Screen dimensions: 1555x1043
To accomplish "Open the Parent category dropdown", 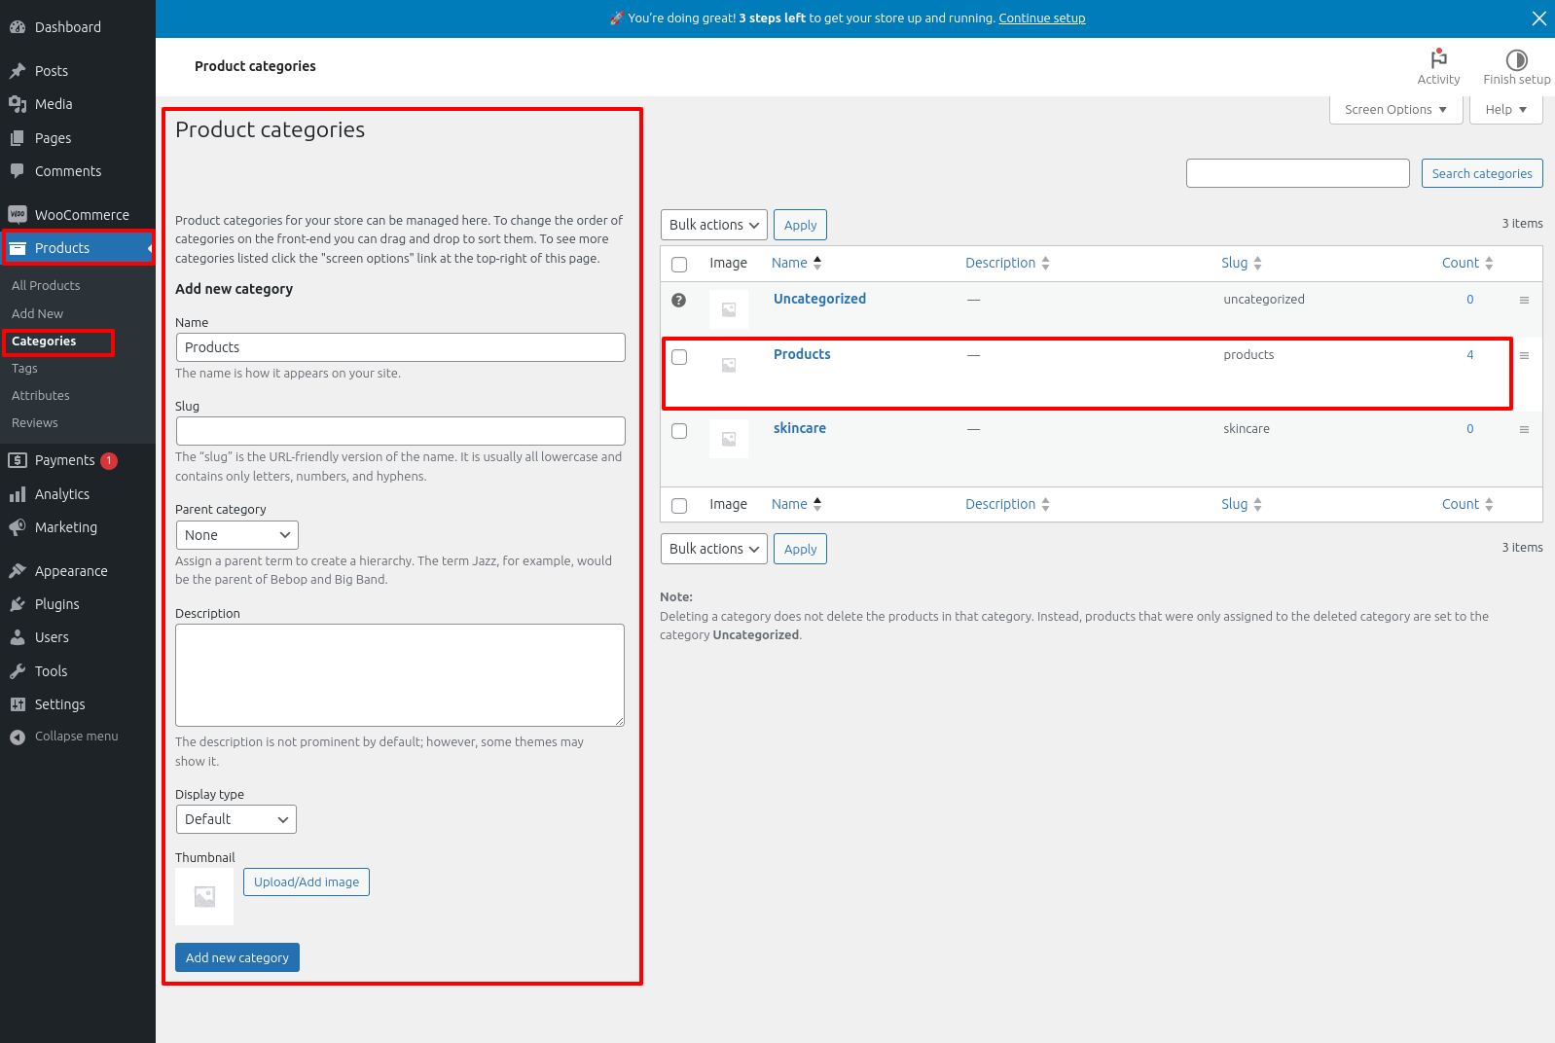I will [x=236, y=535].
